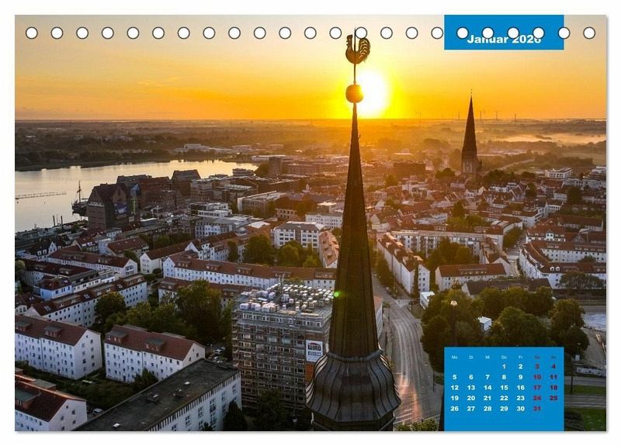Screen dimensions: 621x446
Task: Select Sunday date 25 in the calendar
Action: (x=553, y=397)
